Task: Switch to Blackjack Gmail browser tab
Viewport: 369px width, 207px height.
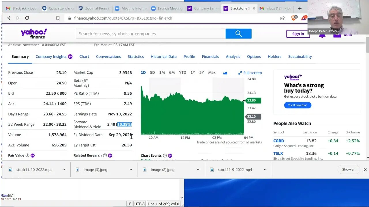Action: (22, 8)
